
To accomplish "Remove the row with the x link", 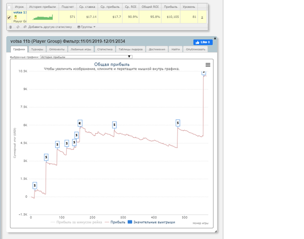I will click(202, 17).
